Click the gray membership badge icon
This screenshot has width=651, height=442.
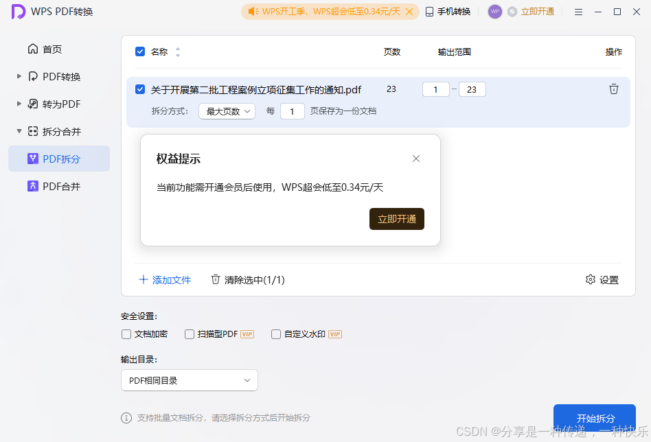(512, 12)
